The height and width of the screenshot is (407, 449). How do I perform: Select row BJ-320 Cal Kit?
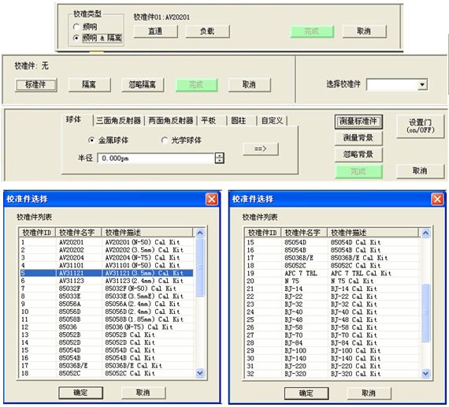click(332, 374)
